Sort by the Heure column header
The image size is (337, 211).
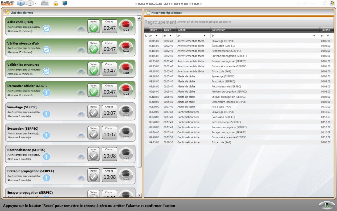coord(153,30)
